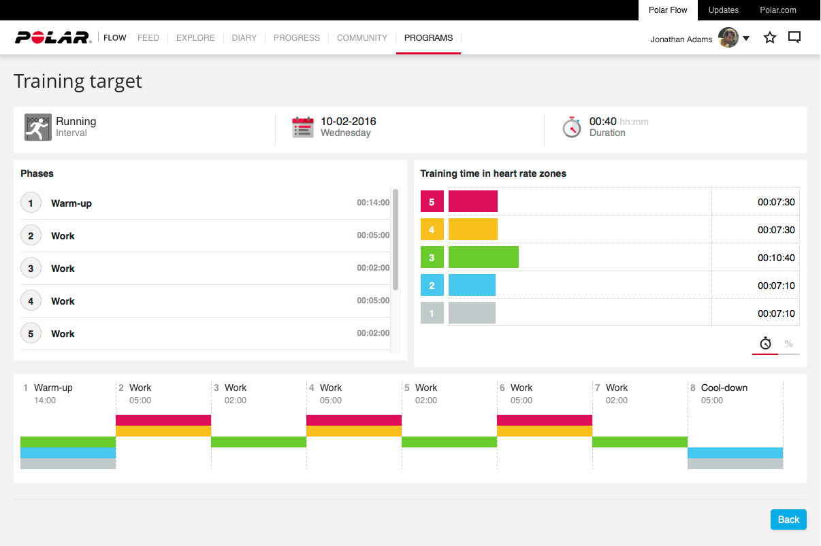Click phase number 3 circle icon

tap(31, 269)
